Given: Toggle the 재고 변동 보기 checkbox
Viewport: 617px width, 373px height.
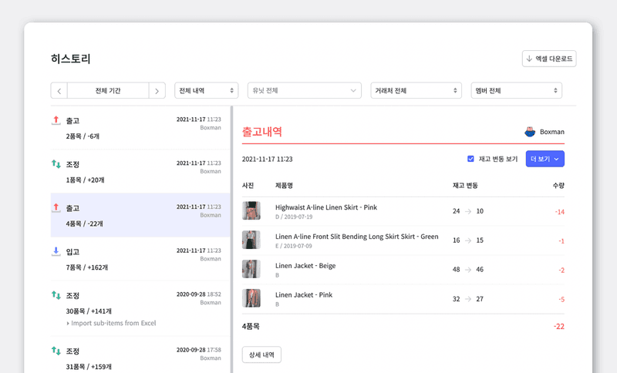Looking at the screenshot, I should pos(470,159).
